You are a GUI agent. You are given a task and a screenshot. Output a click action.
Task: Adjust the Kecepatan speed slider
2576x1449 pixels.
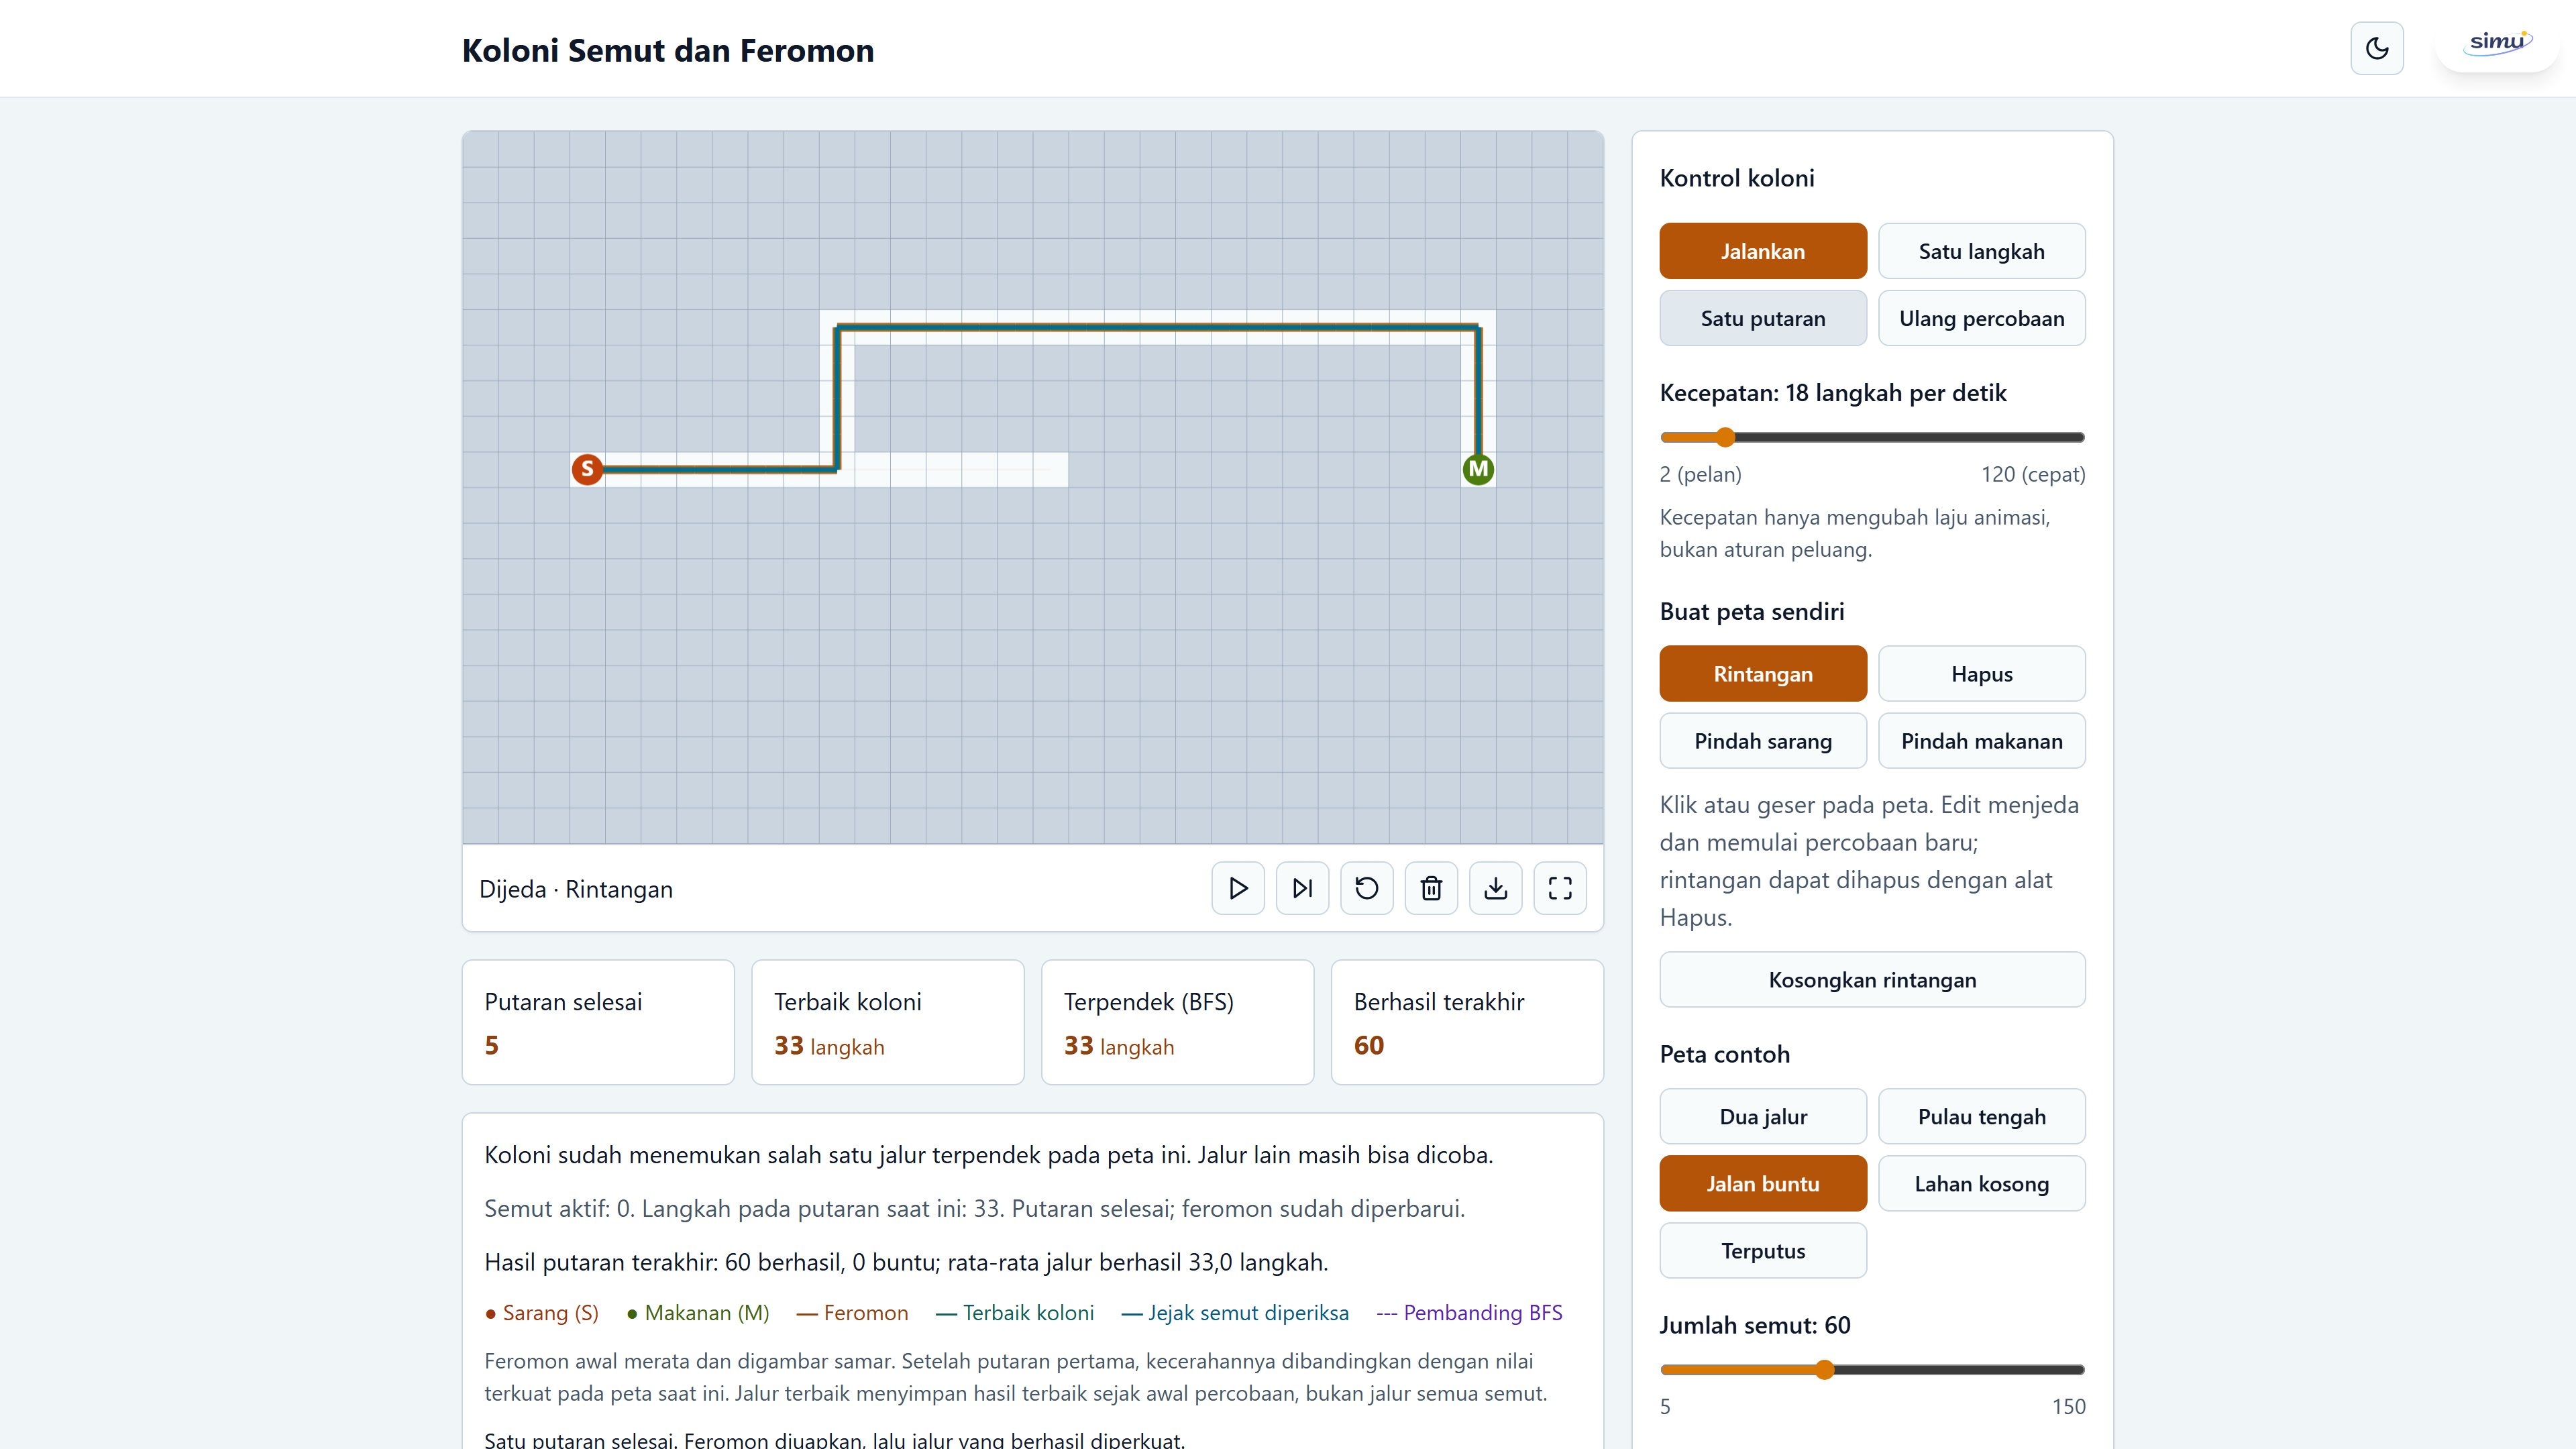1872,437
